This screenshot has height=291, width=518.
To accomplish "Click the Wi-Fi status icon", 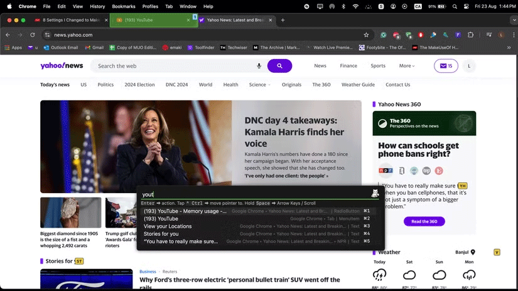I will point(355,6).
